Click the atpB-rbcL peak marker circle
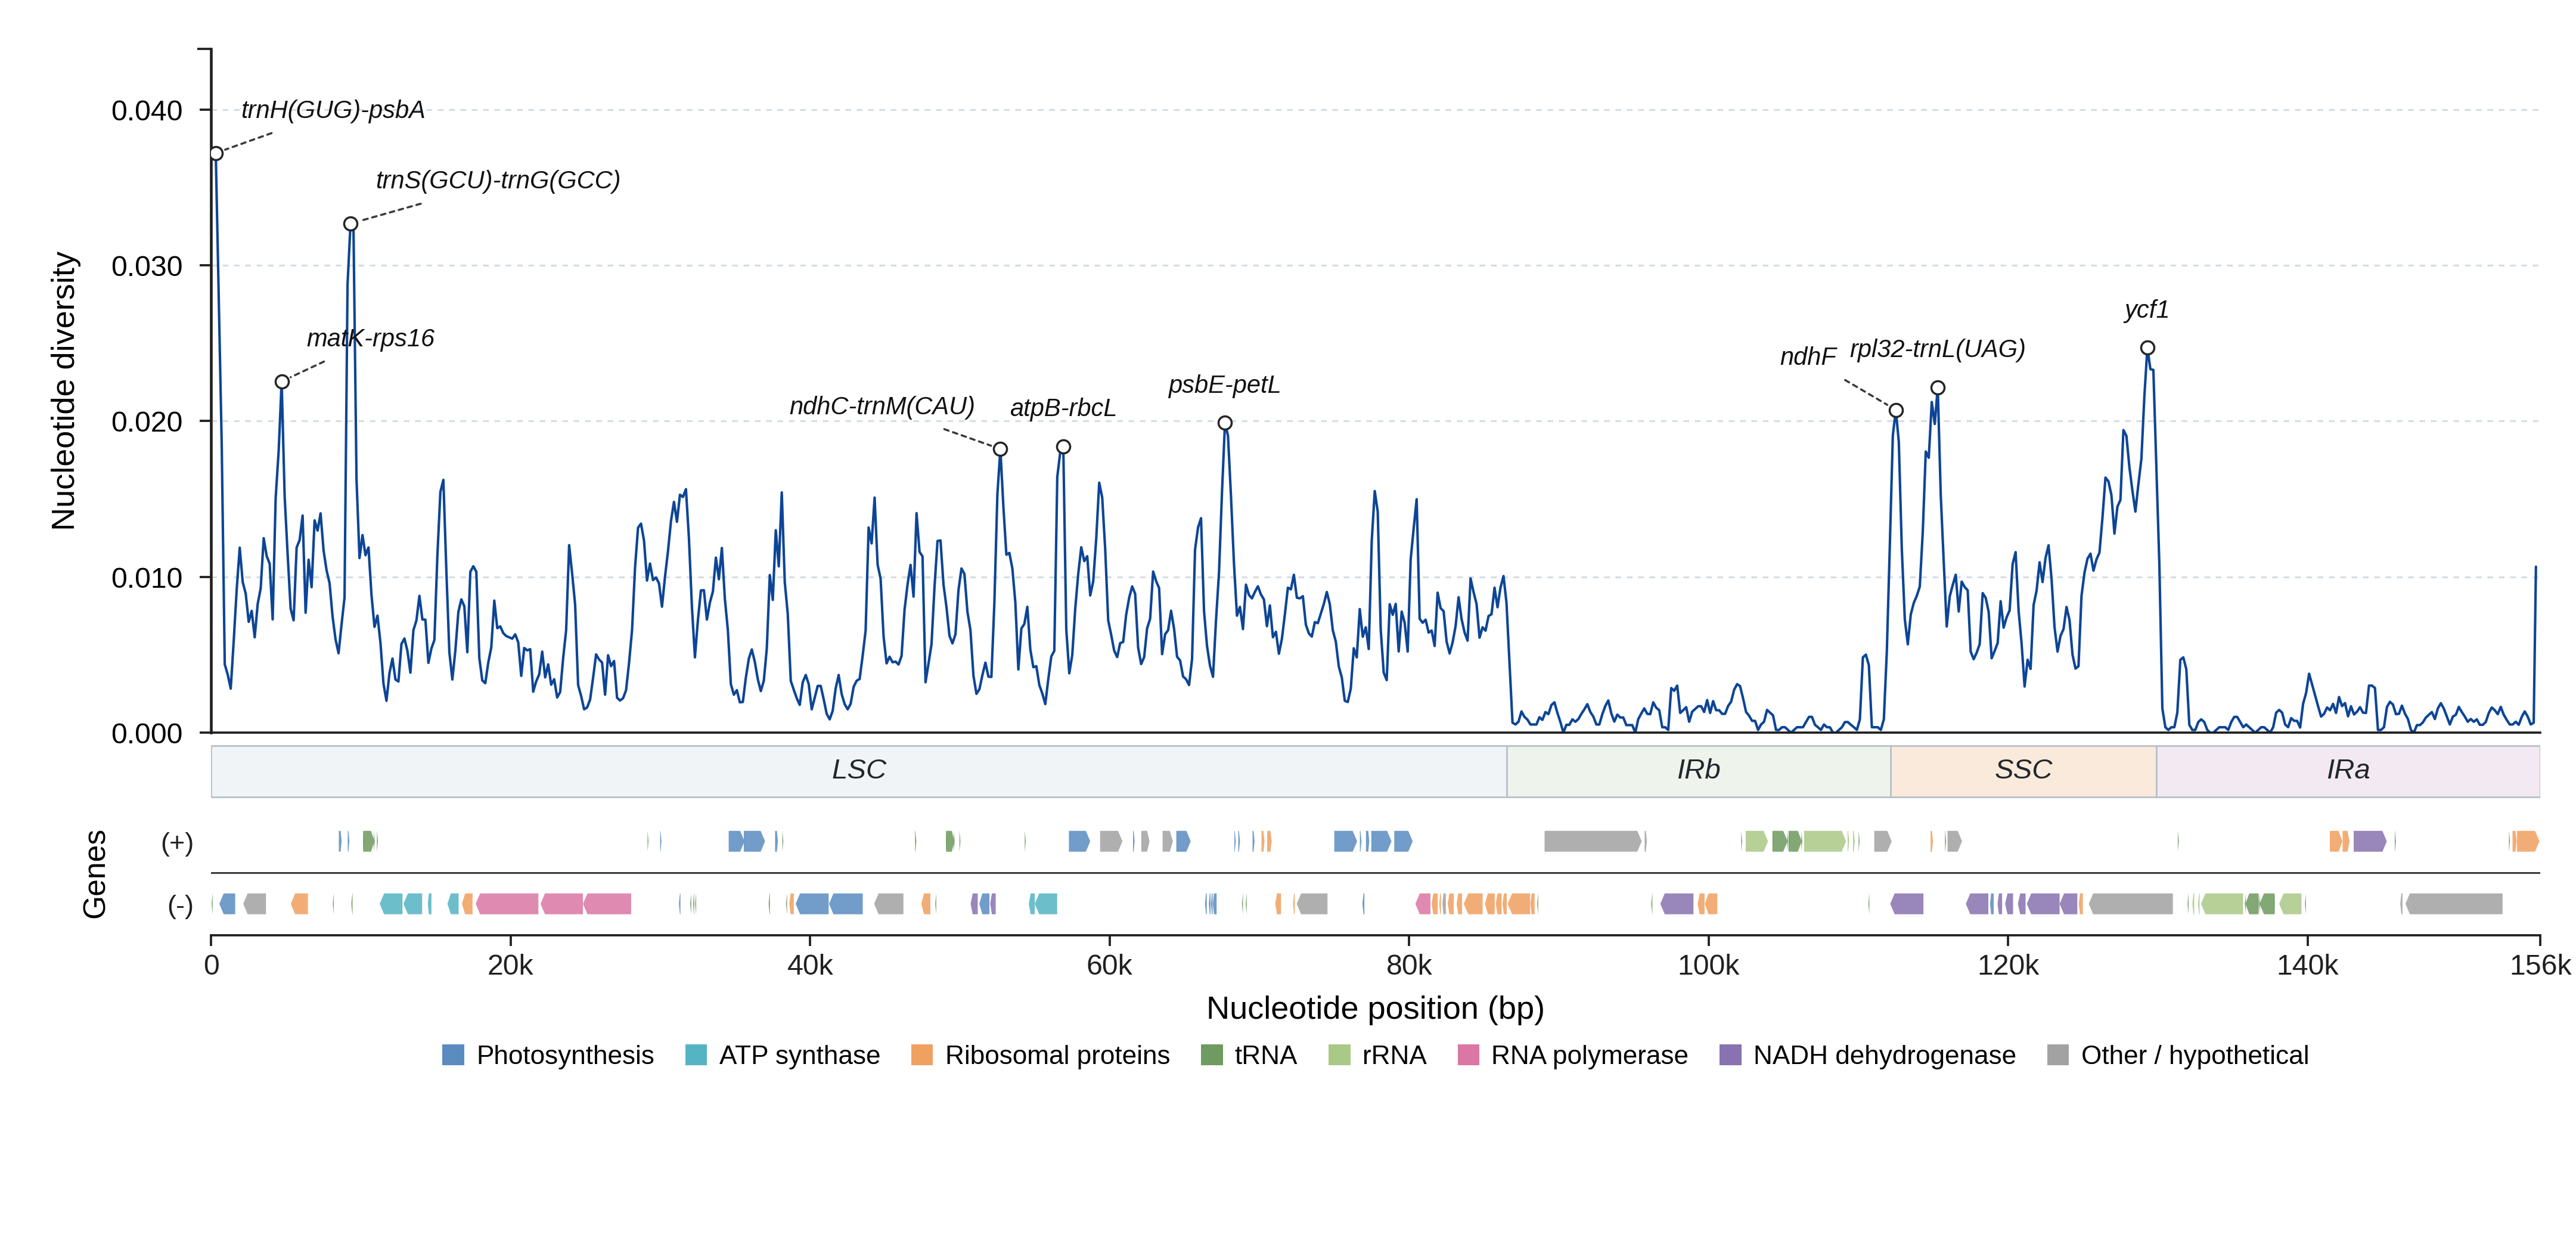Viewport: 2576px width, 1253px height. (1064, 447)
